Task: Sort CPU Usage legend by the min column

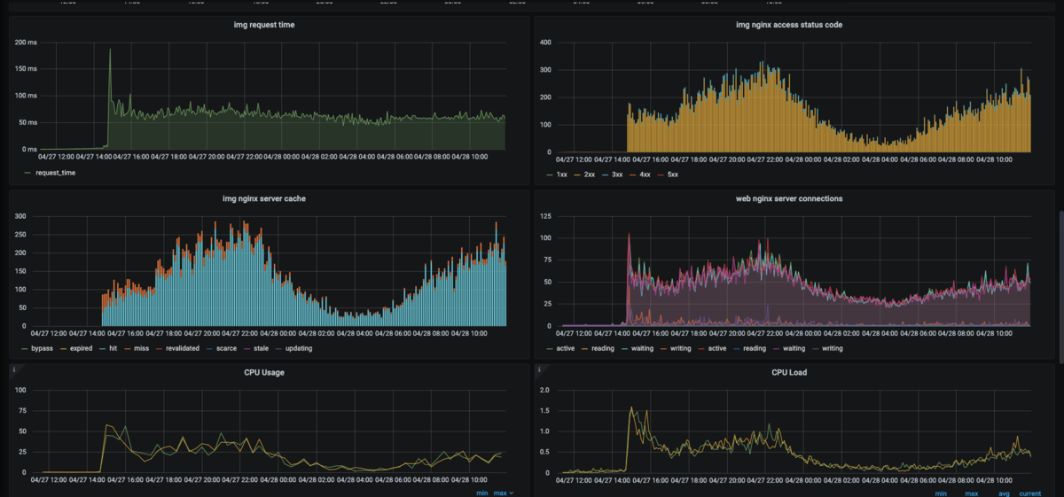Action: tap(481, 493)
